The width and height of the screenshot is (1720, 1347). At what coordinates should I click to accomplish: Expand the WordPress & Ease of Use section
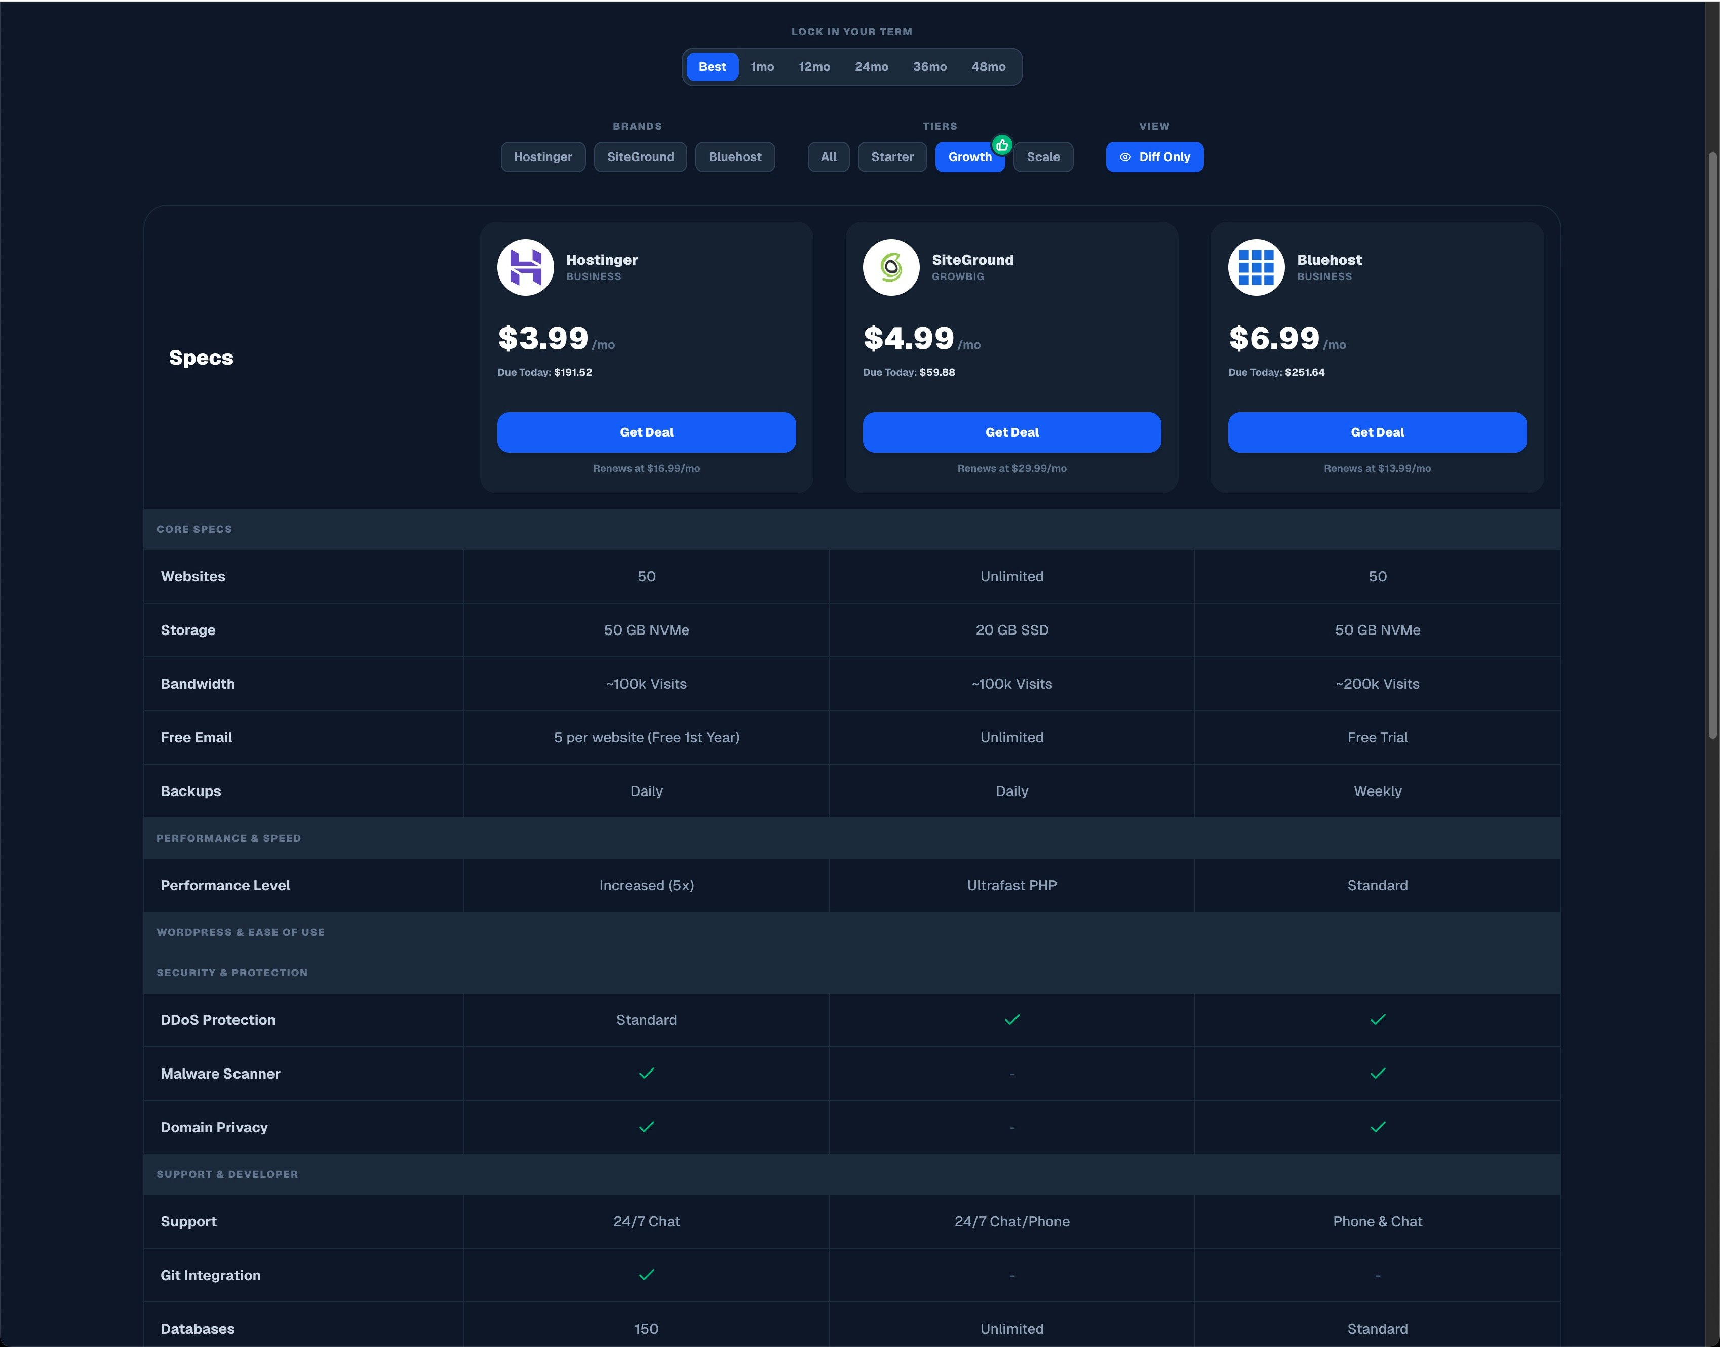[x=240, y=932]
